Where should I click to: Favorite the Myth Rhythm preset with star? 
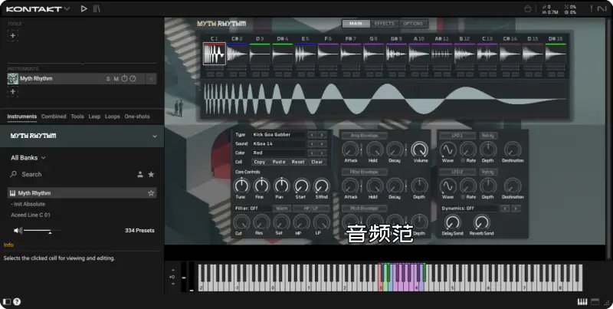tap(151, 193)
